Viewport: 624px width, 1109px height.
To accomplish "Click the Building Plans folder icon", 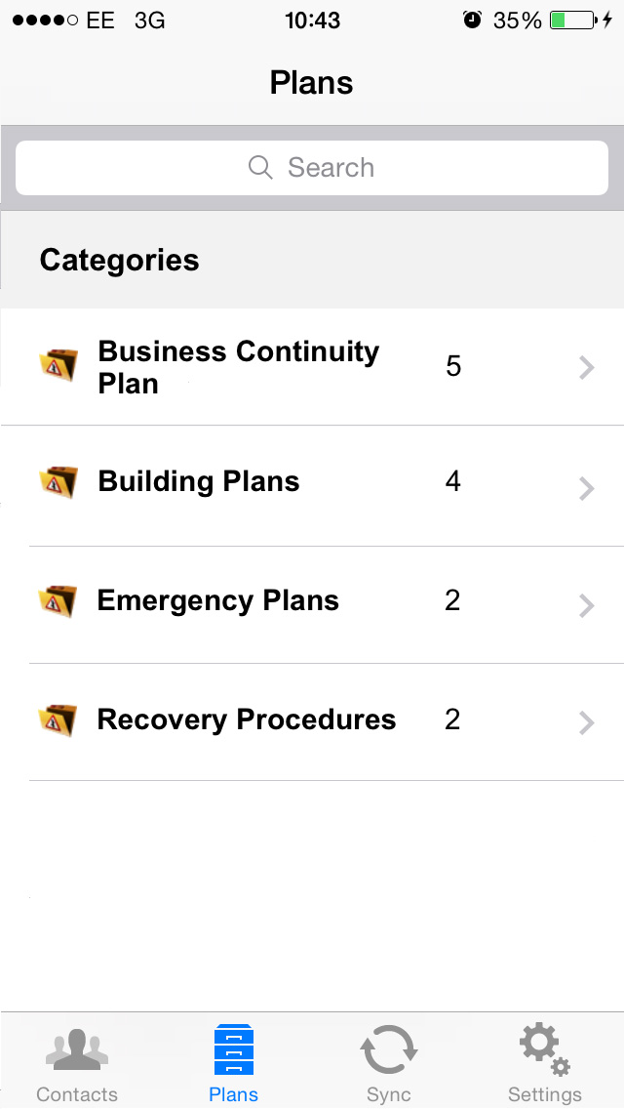I will coord(58,482).
